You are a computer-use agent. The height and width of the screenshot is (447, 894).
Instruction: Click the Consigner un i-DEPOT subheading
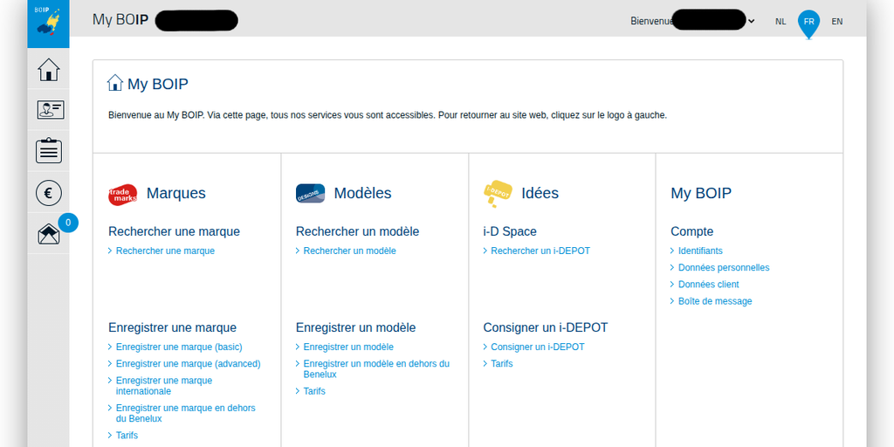(546, 328)
